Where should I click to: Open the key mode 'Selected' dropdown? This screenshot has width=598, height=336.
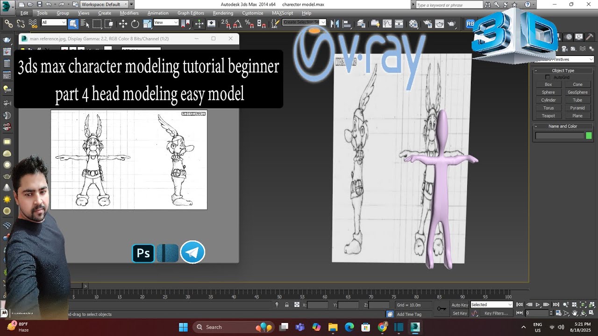pos(491,305)
